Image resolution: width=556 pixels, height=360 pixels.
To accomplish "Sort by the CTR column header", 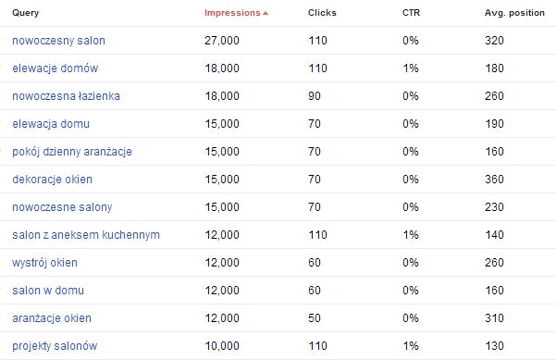I will 411,13.
